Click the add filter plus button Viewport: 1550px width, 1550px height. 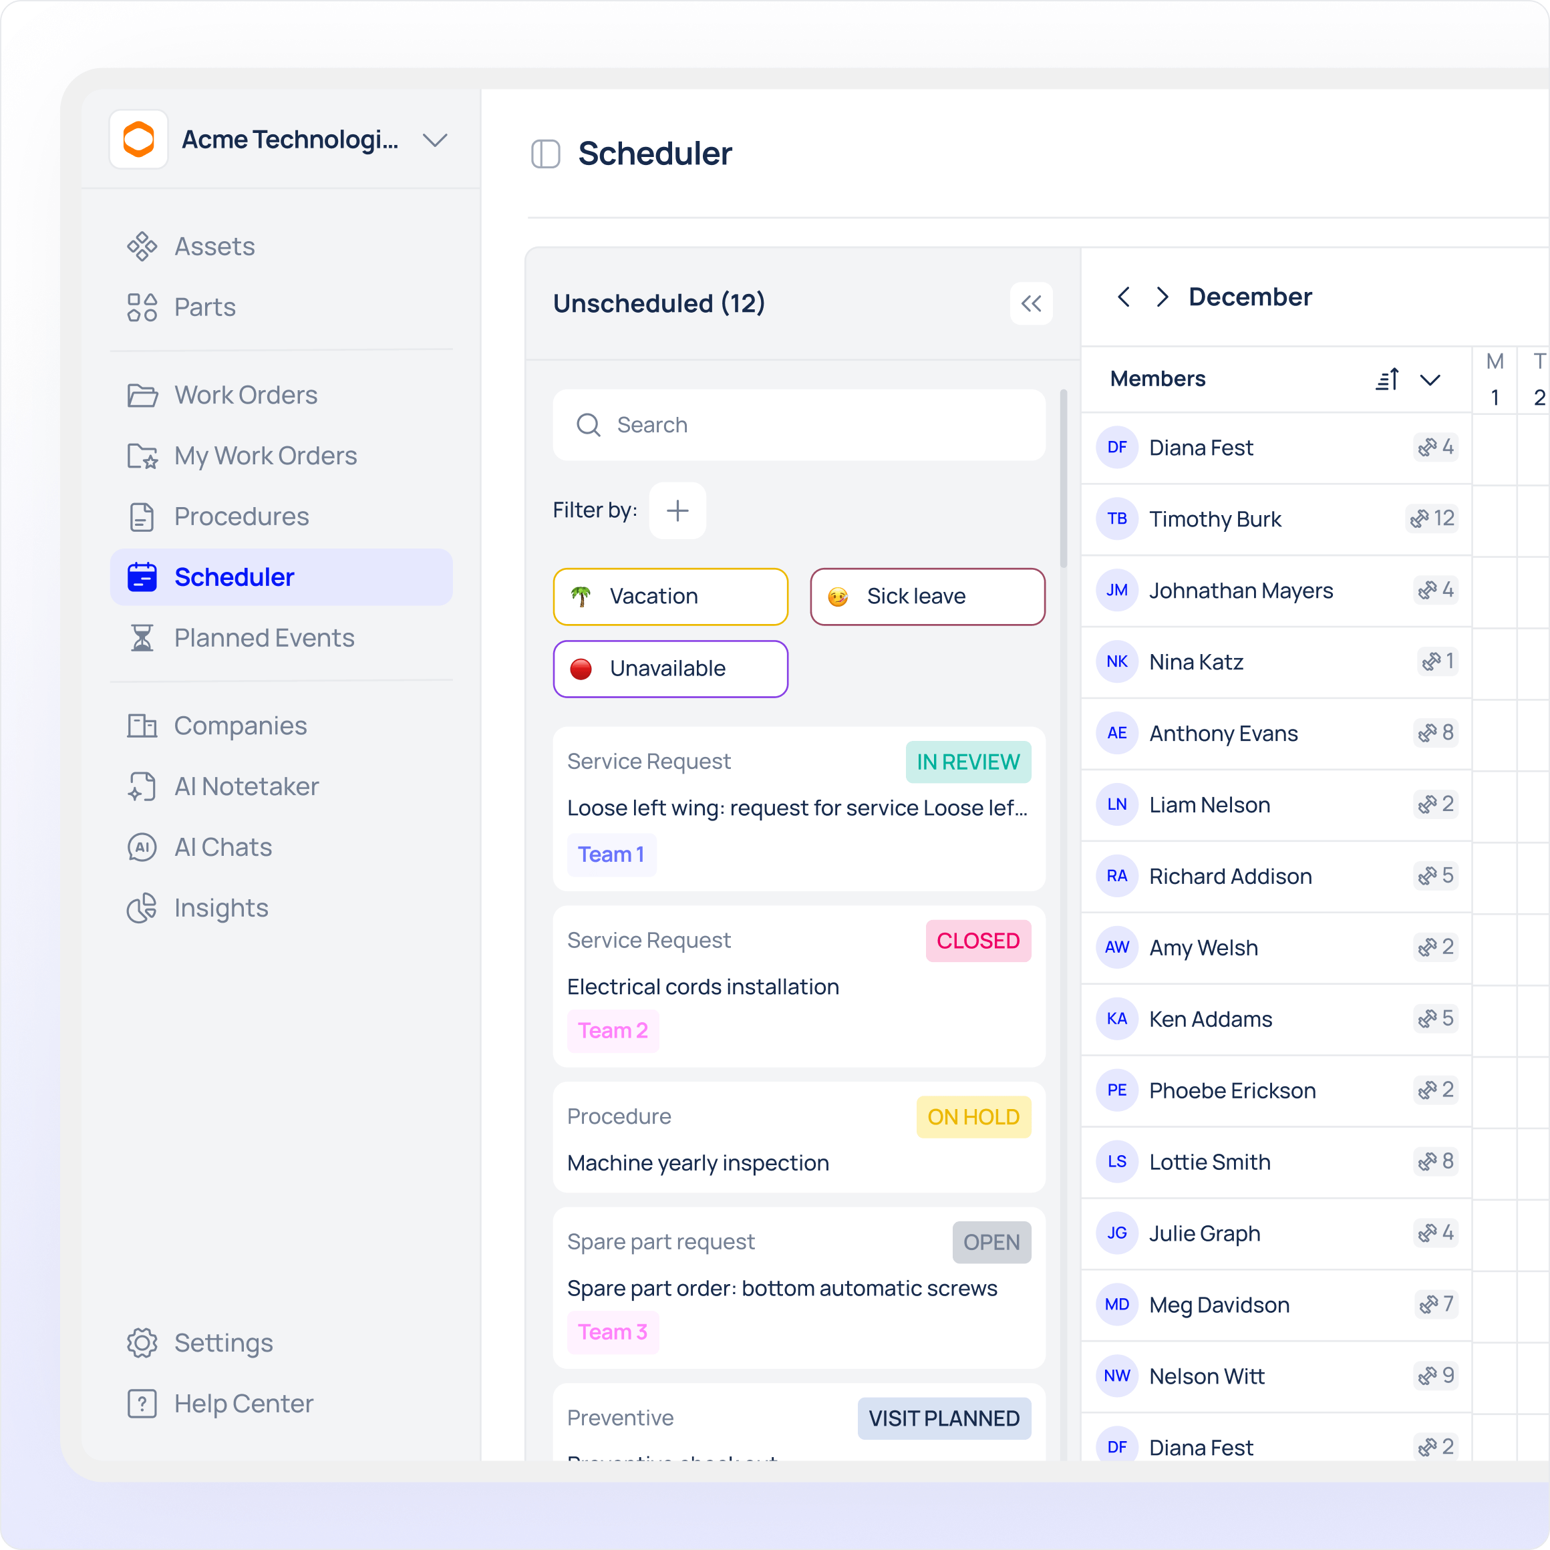coord(677,510)
